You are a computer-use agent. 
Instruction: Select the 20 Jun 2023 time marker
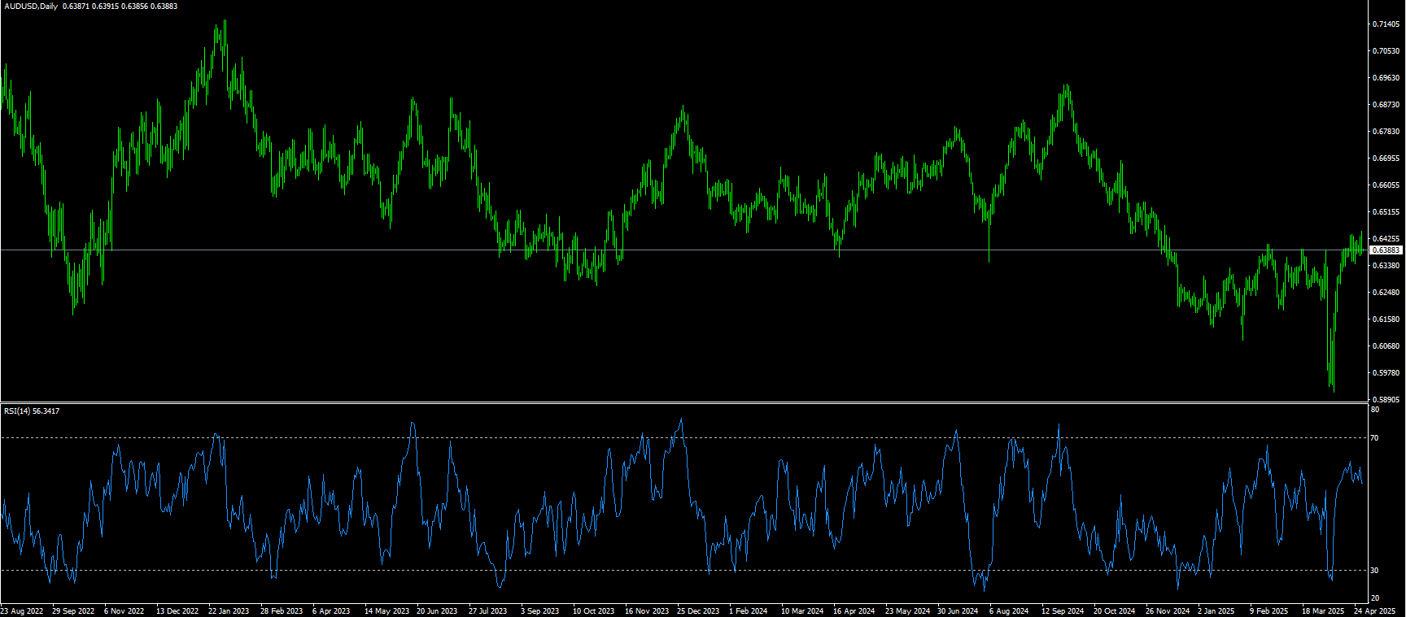(x=437, y=610)
